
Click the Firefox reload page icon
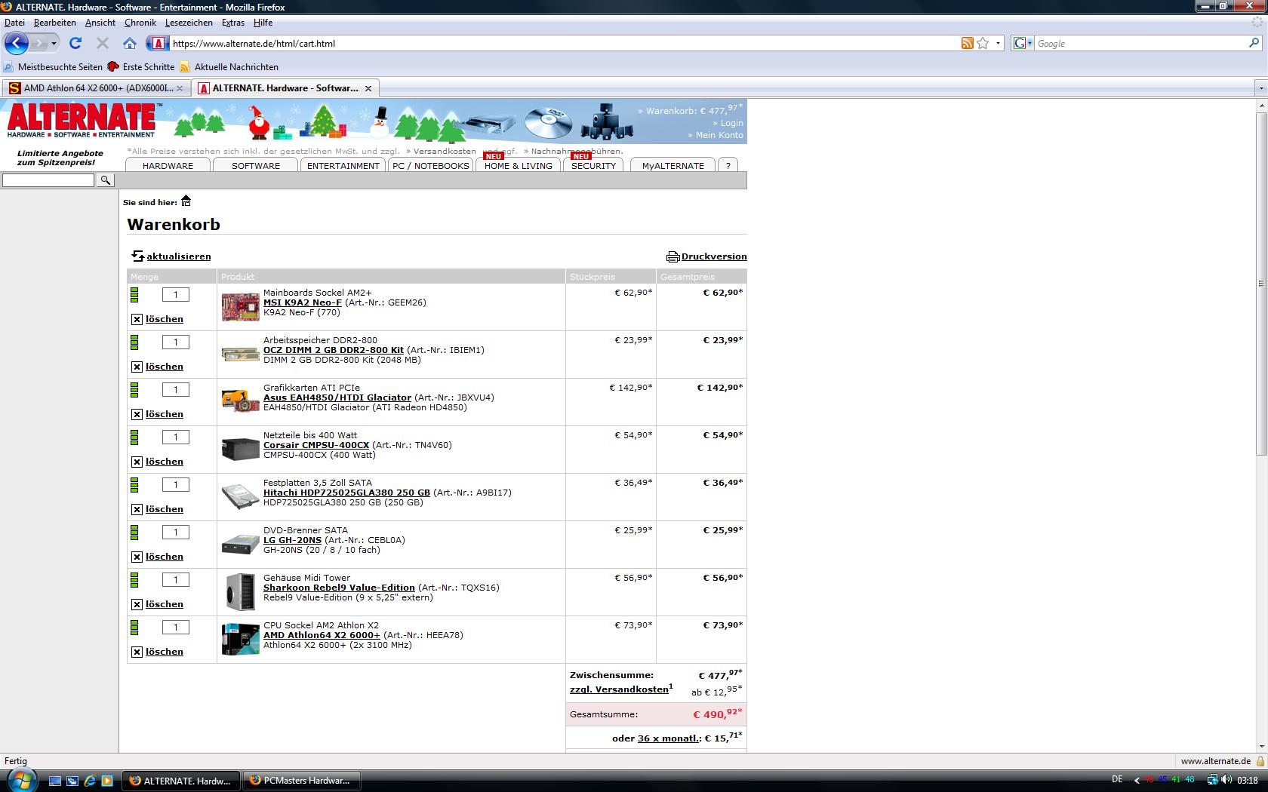(x=75, y=43)
